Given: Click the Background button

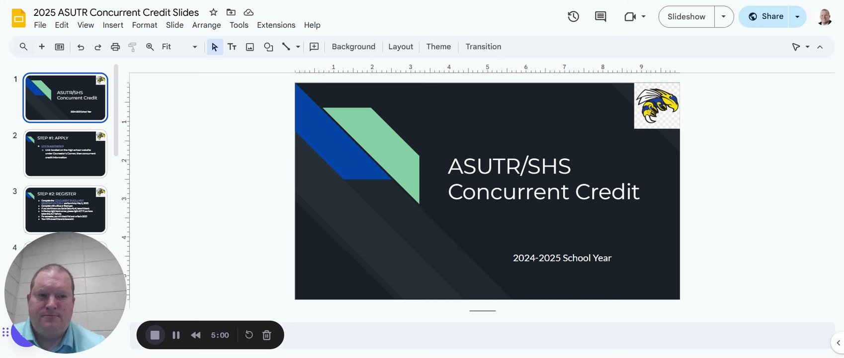Looking at the screenshot, I should (353, 47).
